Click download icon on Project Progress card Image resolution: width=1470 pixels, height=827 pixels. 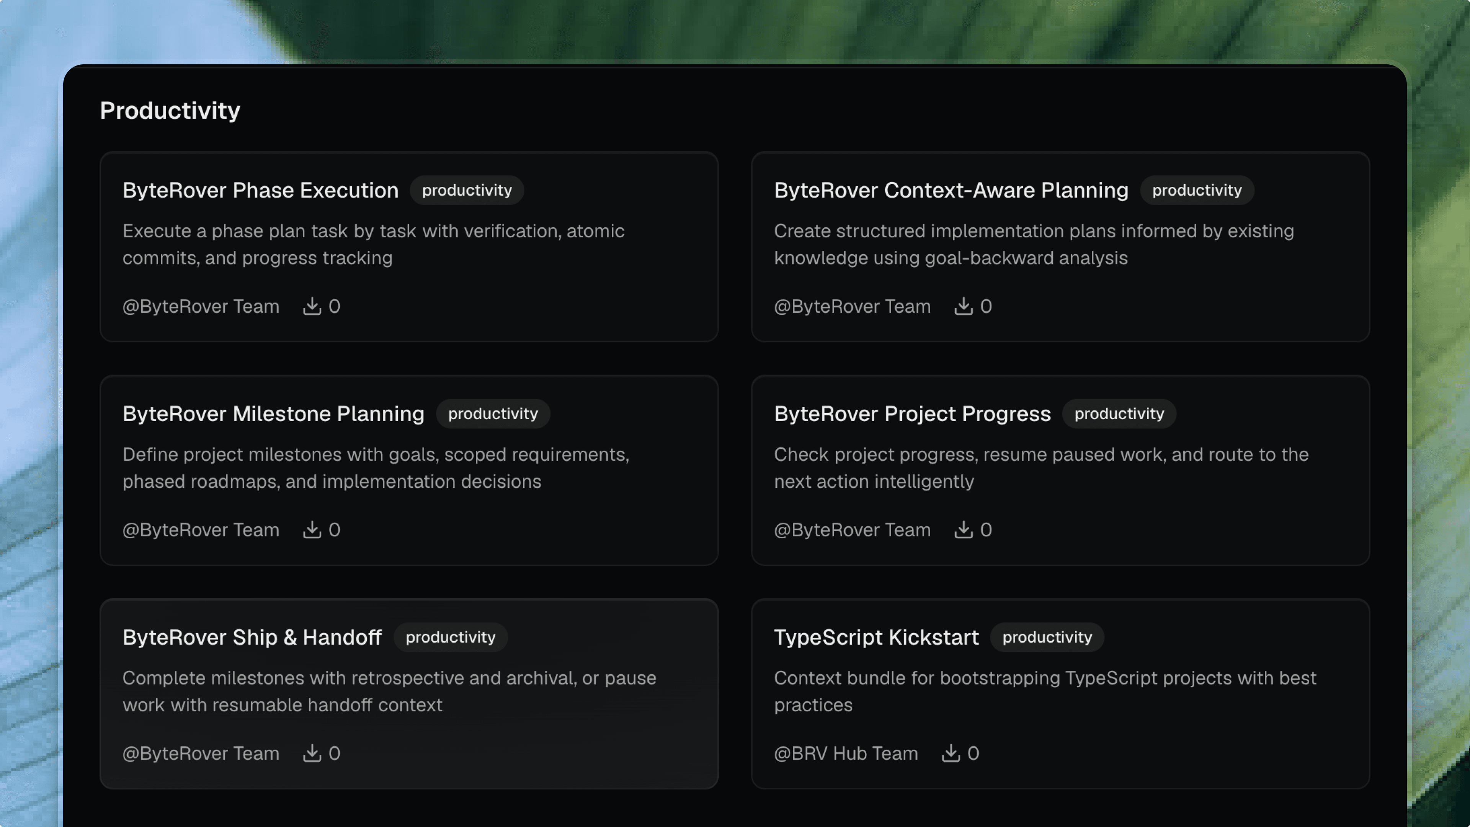coord(963,530)
